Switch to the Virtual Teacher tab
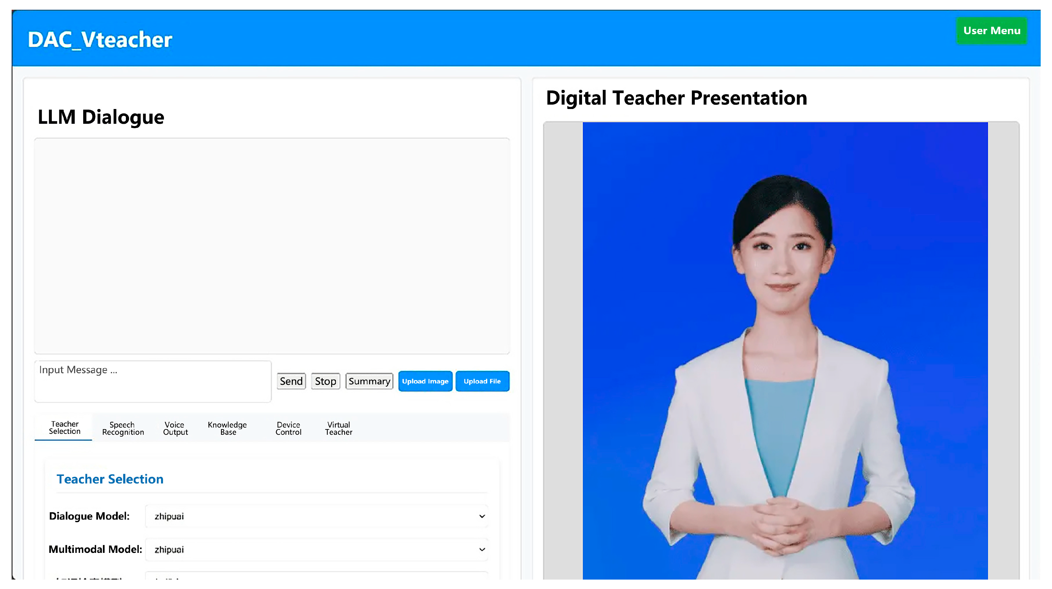This screenshot has width=1052, height=589. [x=338, y=428]
